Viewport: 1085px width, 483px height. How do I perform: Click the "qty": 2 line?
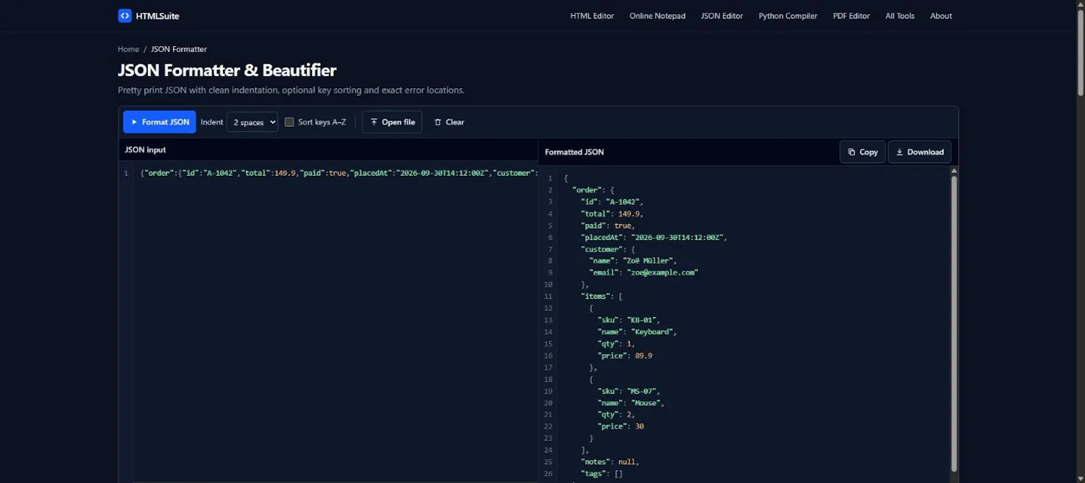tap(616, 414)
